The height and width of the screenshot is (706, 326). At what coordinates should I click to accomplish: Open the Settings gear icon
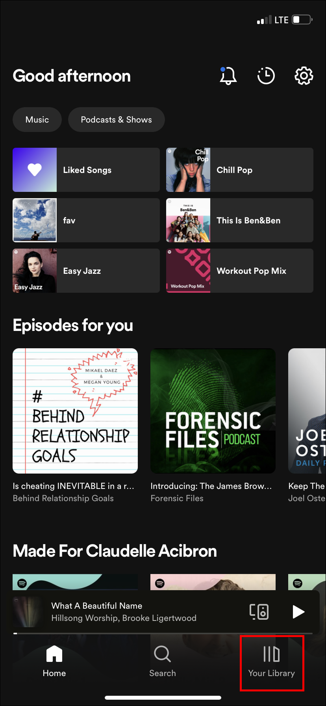point(304,76)
